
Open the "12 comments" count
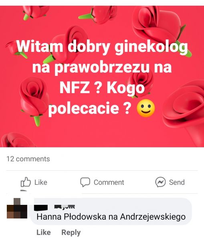(x=28, y=159)
